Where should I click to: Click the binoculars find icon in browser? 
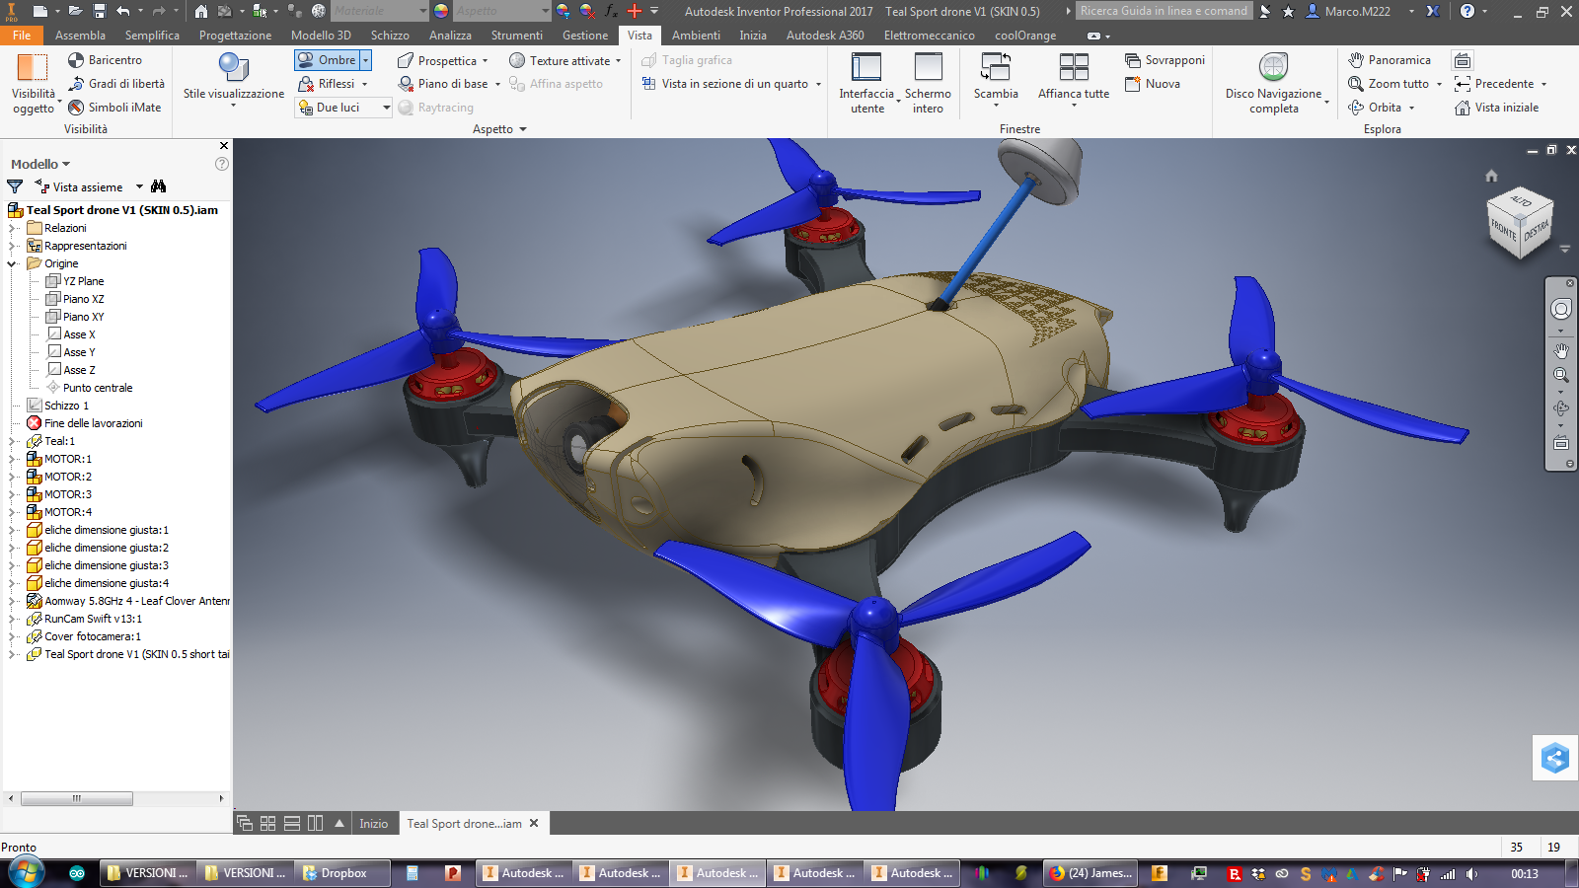tap(159, 186)
